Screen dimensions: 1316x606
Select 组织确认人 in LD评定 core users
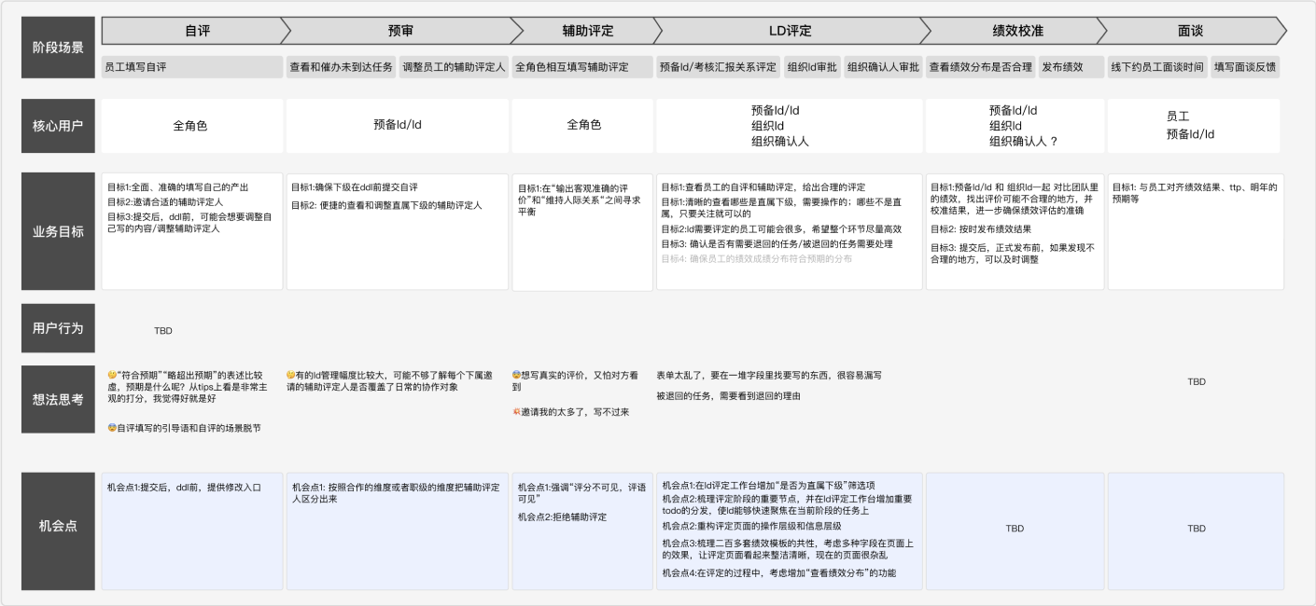pos(779,142)
